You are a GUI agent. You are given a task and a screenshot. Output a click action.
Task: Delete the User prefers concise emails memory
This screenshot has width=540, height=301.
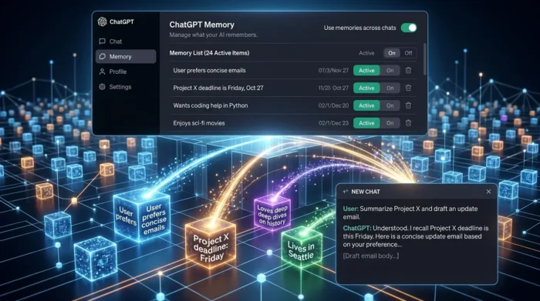pyautogui.click(x=408, y=71)
